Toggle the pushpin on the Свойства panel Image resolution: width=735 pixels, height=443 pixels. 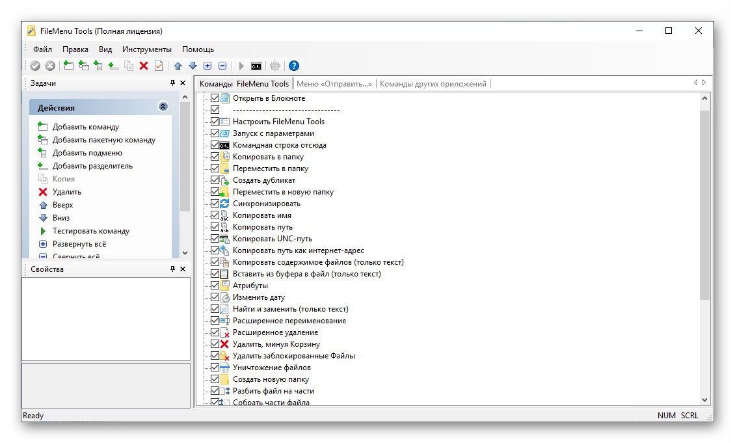pyautogui.click(x=172, y=269)
